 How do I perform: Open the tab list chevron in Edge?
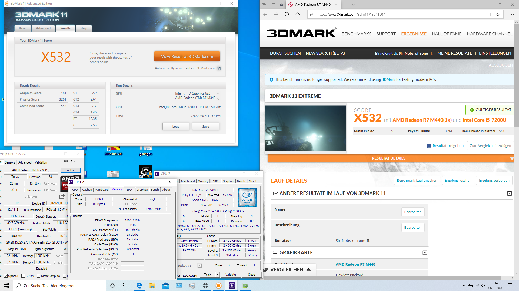354,5
